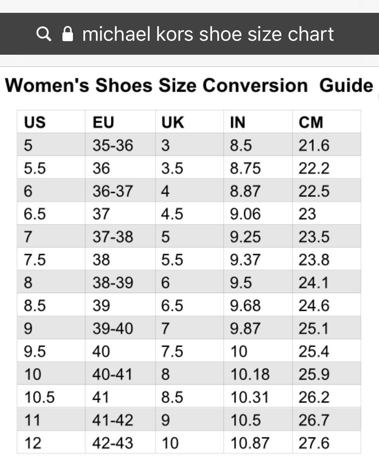The image size is (379, 457).
Task: Click the 10.18 inches cell
Action: pyautogui.click(x=258, y=374)
